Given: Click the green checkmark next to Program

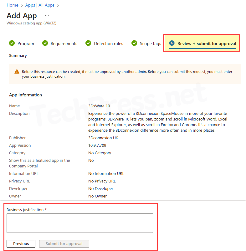Looking at the screenshot, I should point(12,43).
